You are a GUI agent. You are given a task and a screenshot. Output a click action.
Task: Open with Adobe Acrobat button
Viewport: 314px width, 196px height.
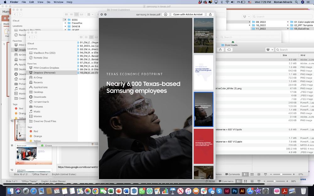pyautogui.click(x=188, y=14)
